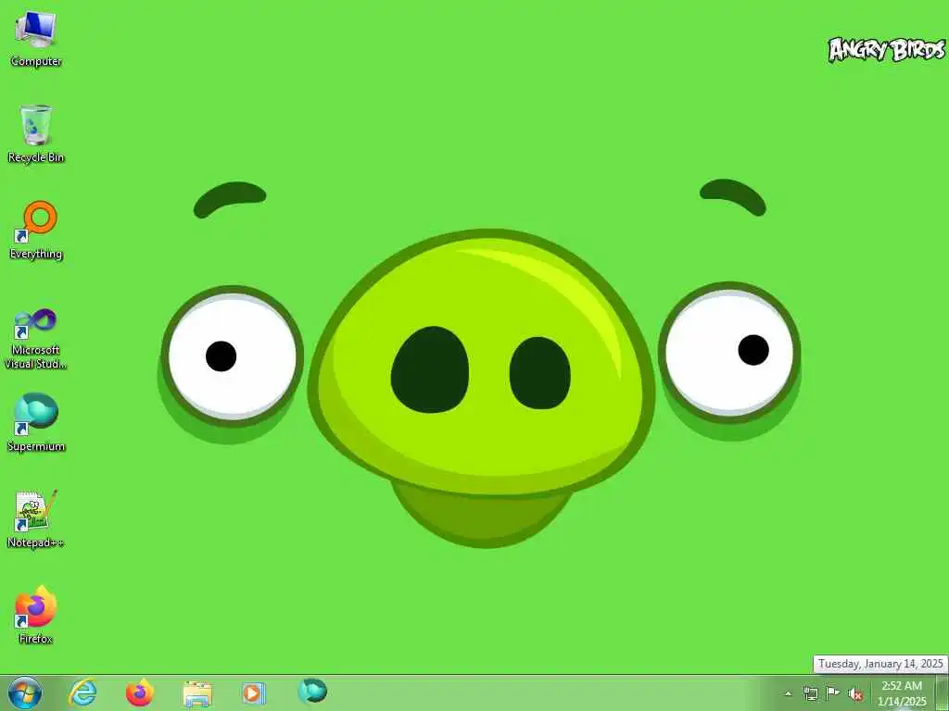Screen dimensions: 949x711
Task: Select the Notepad++ desktop shortcut
Action: click(36, 518)
